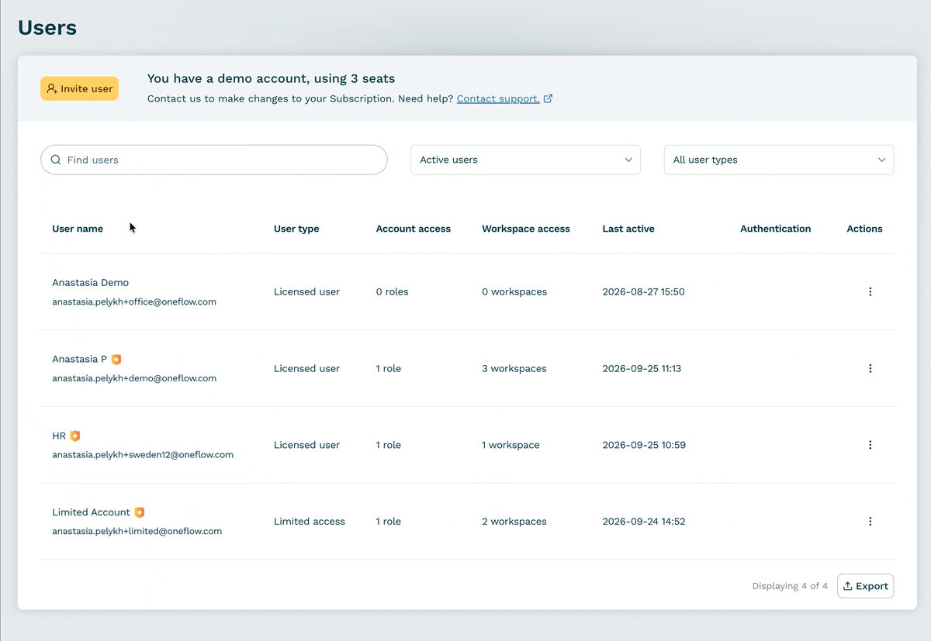The width and height of the screenshot is (931, 641).
Task: Click the email anastasia.pelykh+limited@oneflow.com
Action: [137, 532]
